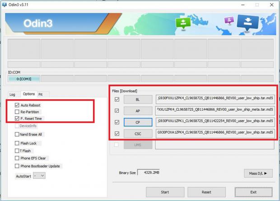Enable the Re-Partition checkbox
Image resolution: width=280 pixels, height=201 pixels.
coord(17,112)
